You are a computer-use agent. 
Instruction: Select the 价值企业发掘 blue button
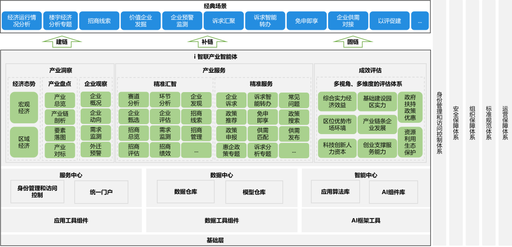click(x=141, y=21)
